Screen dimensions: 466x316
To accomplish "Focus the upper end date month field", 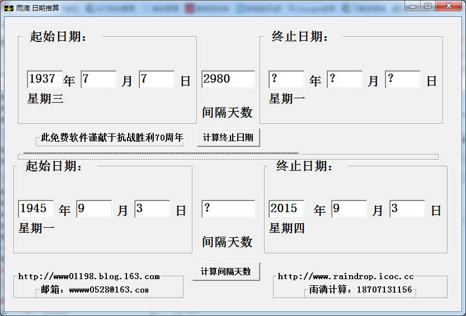I will click(x=345, y=79).
